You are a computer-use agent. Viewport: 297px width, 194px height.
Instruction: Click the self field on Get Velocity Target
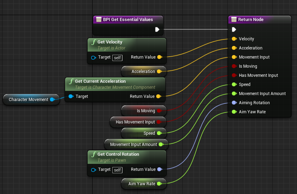point(117,58)
